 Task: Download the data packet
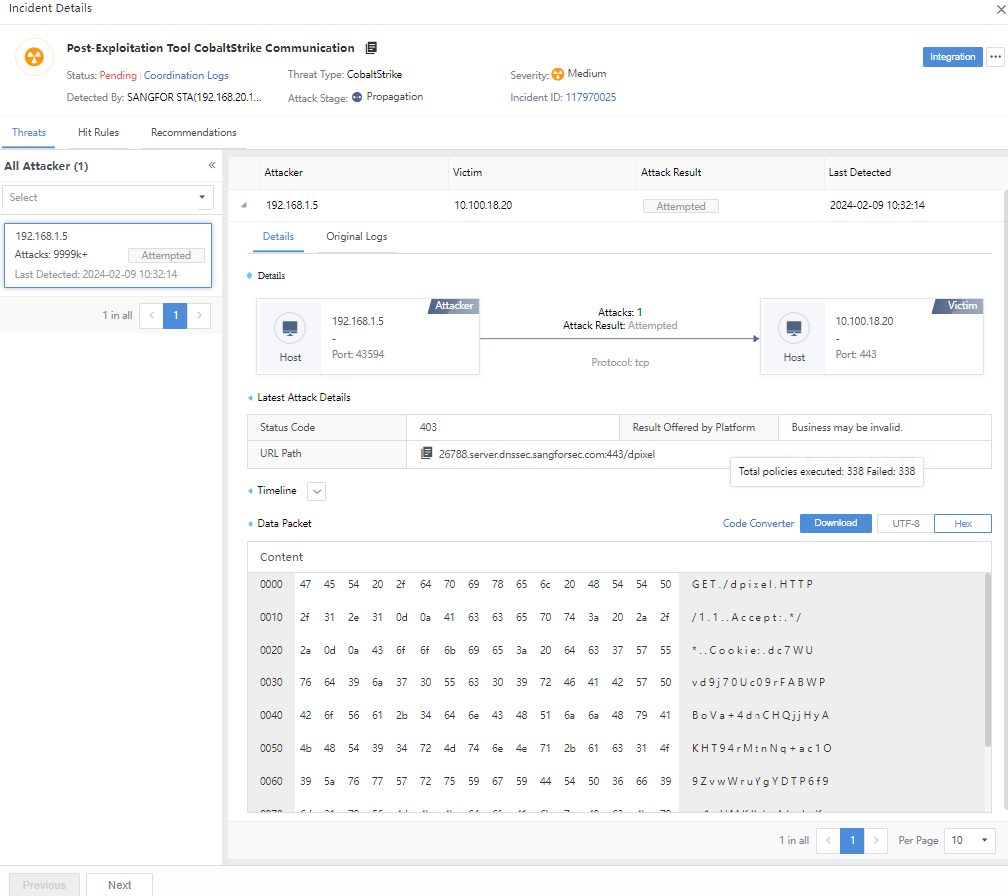(835, 523)
